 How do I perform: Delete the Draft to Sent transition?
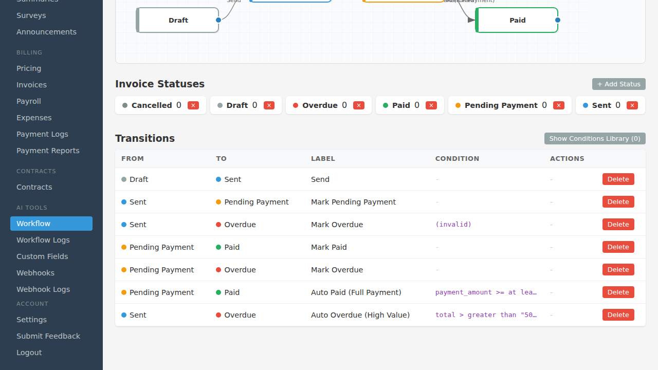618,179
